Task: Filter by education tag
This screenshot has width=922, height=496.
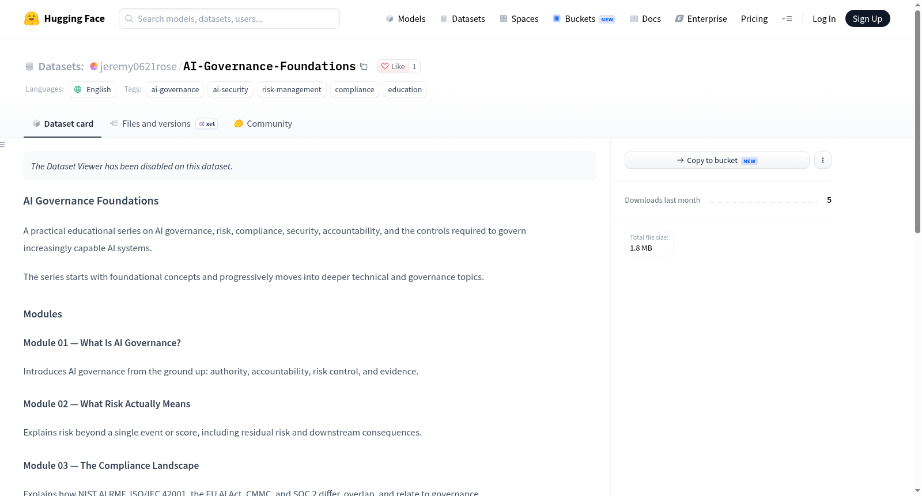Action: click(405, 89)
